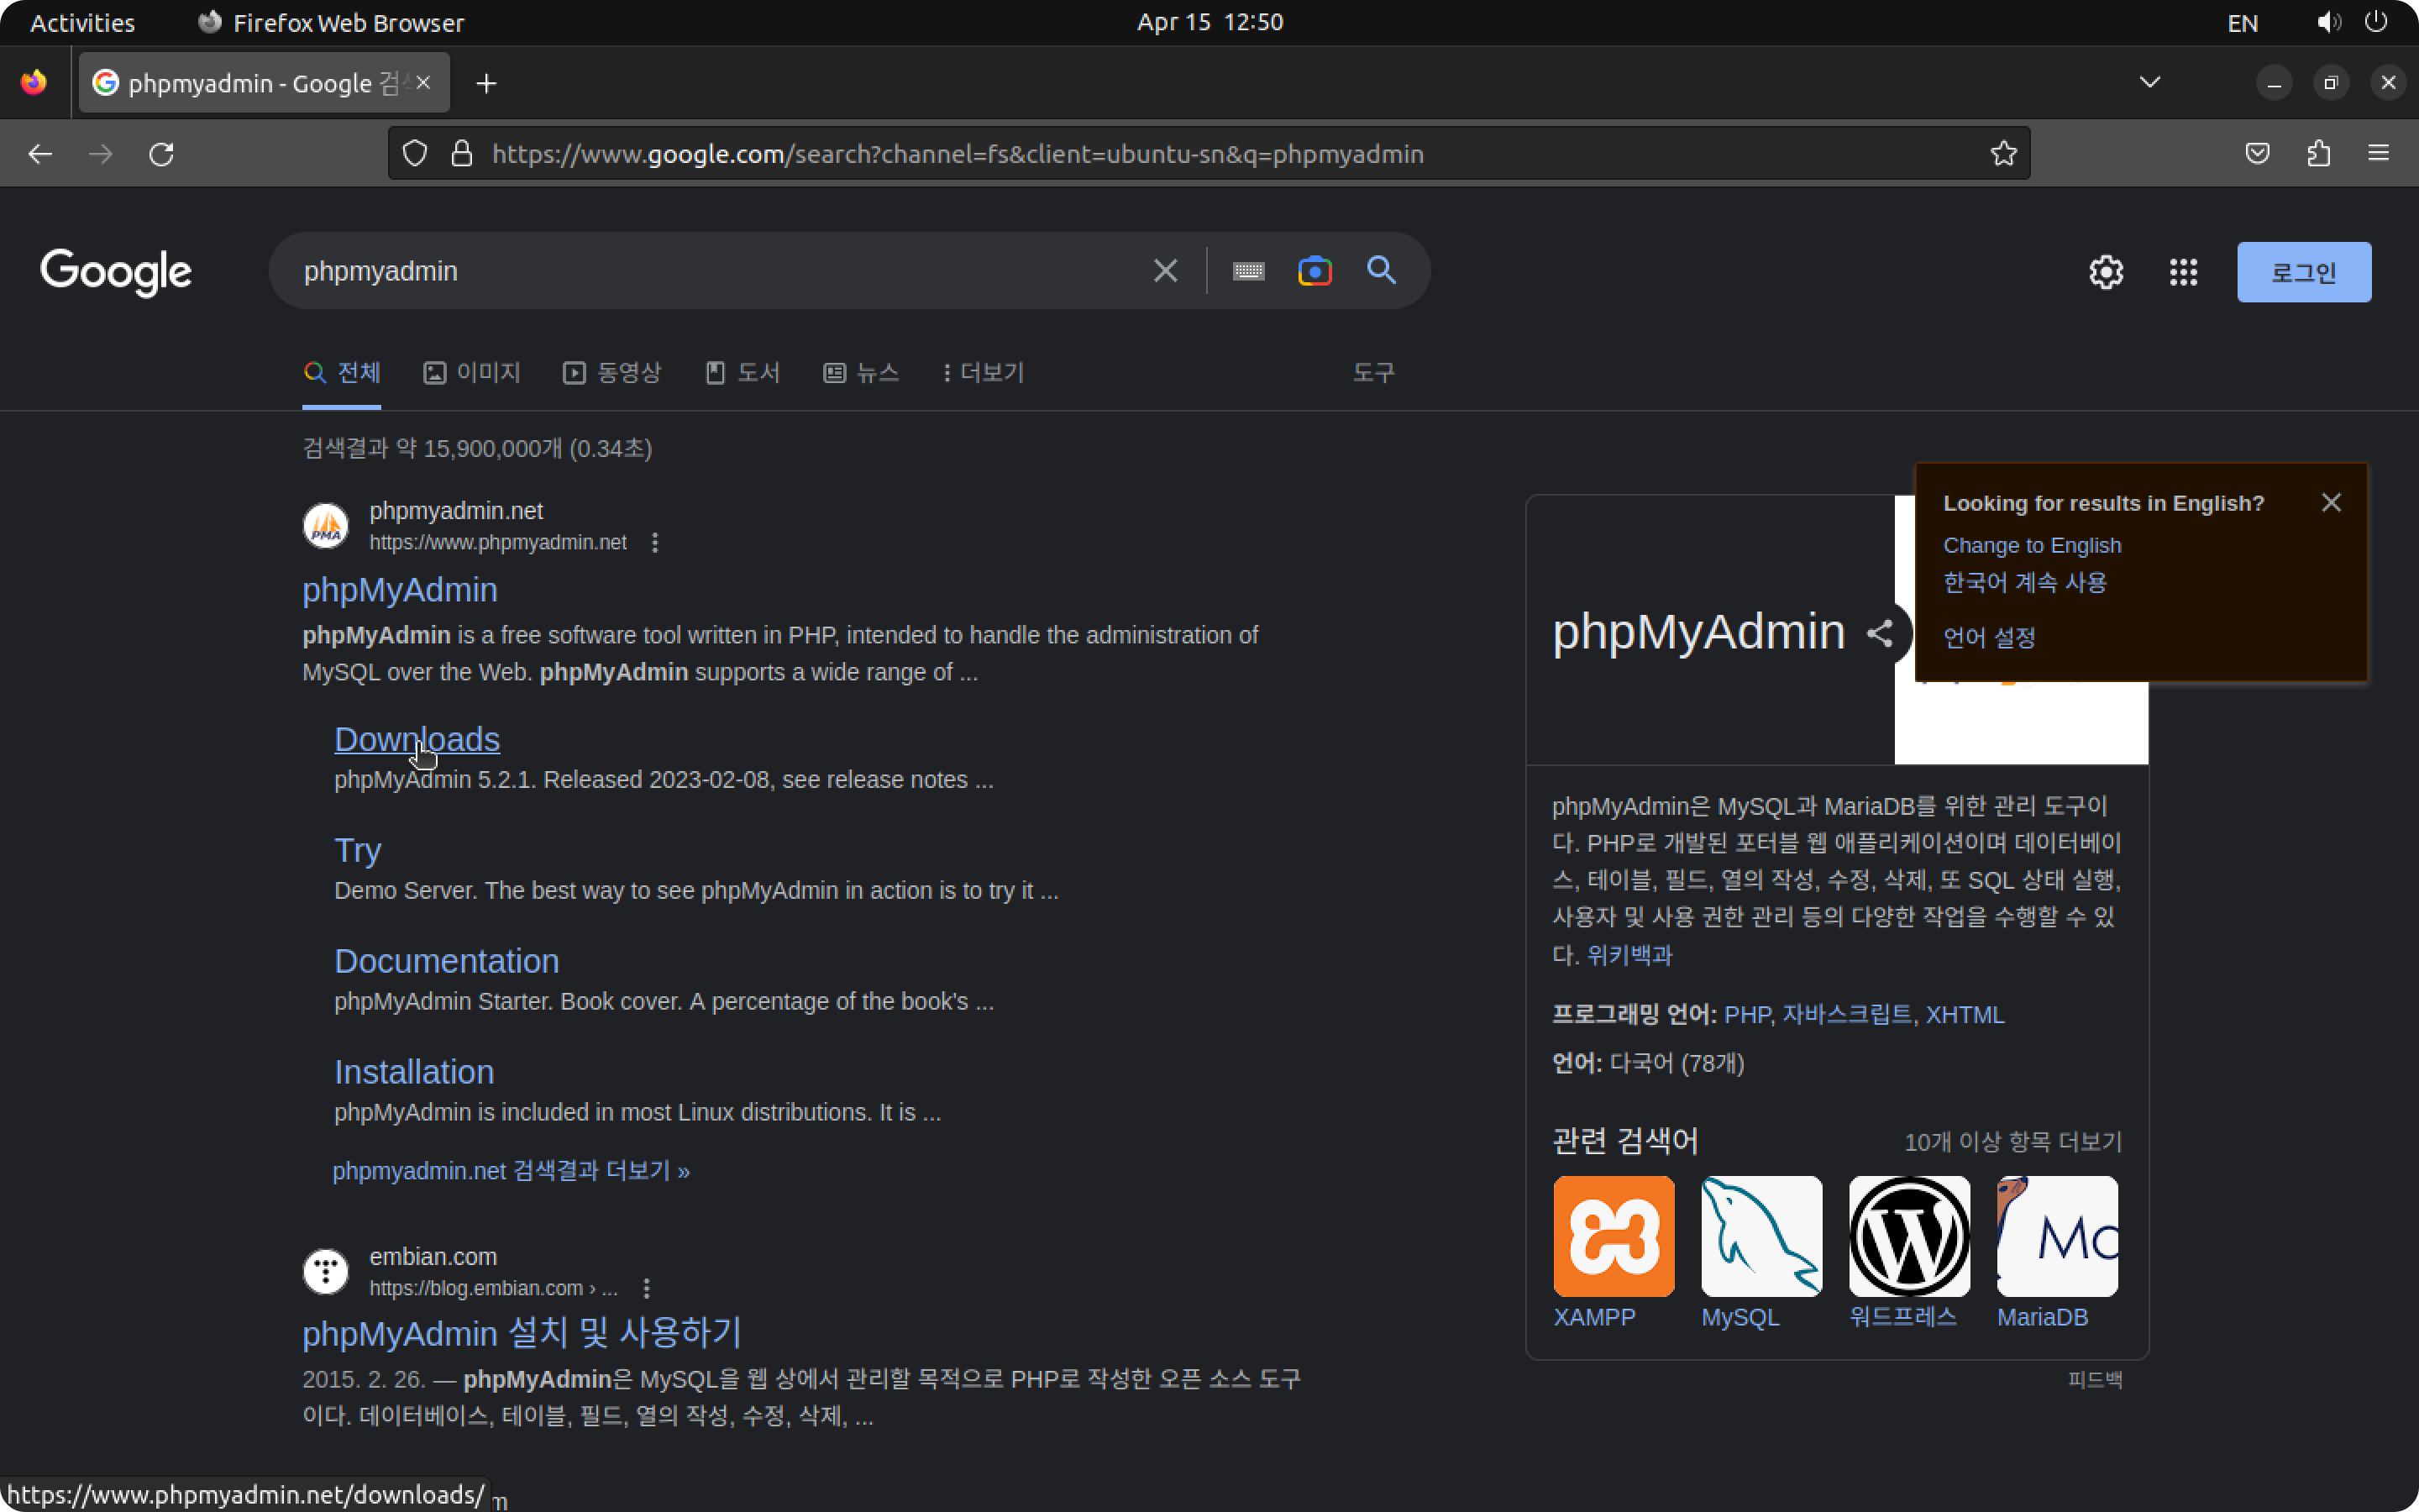This screenshot has width=2419, height=1512.
Task: View site info via the padlock icon
Action: [461, 153]
